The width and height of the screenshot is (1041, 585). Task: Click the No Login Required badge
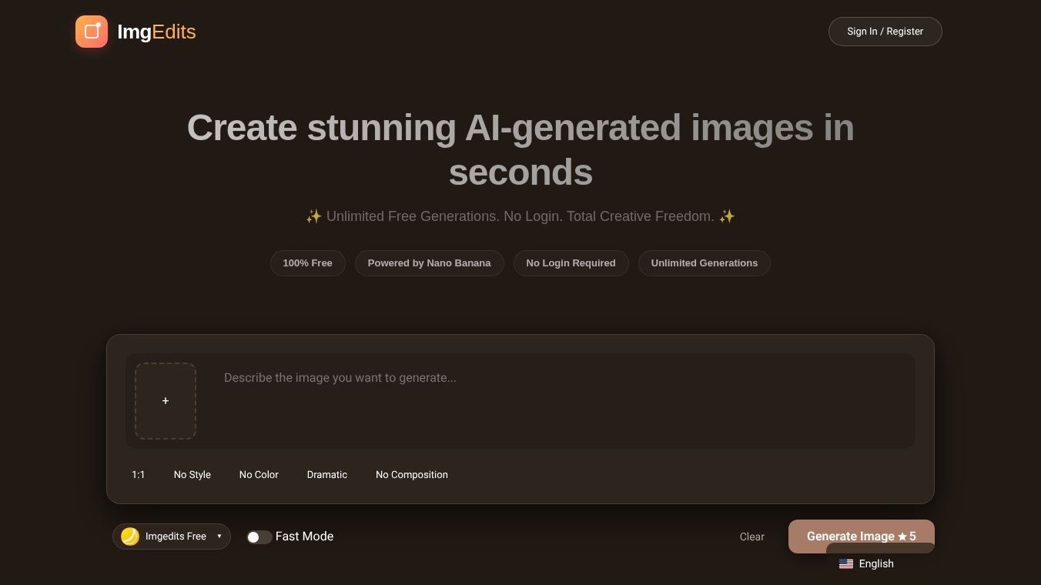(x=571, y=263)
